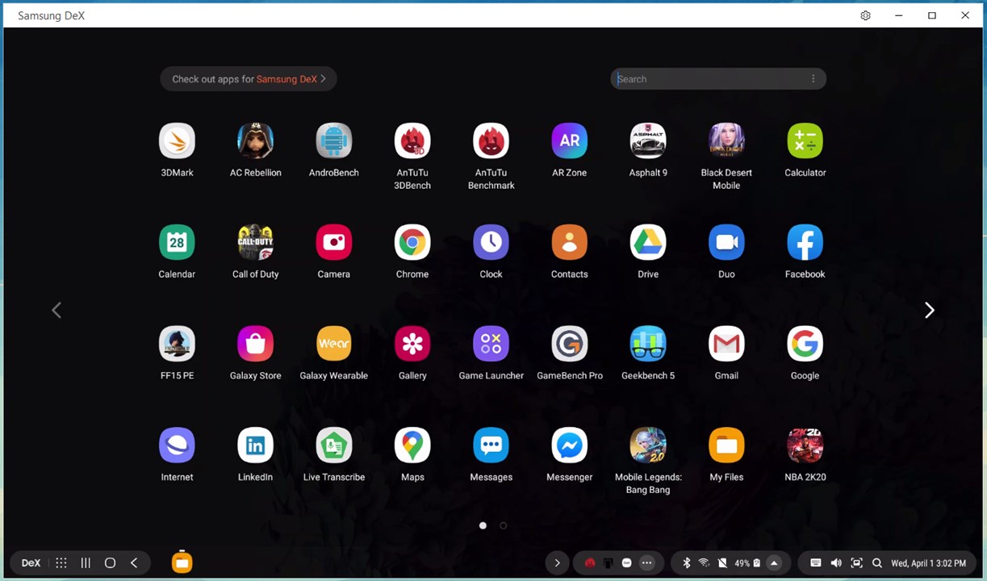Viewport: 987px width, 581px height.
Task: Open Game Launcher
Action: click(491, 344)
